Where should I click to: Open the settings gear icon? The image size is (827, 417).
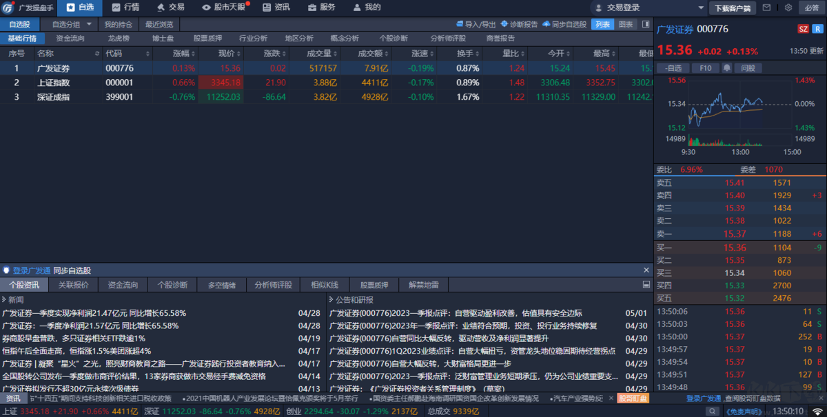click(x=788, y=8)
